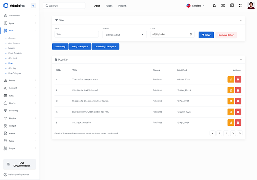Delete the 'All About Animation' blog

coord(238,123)
